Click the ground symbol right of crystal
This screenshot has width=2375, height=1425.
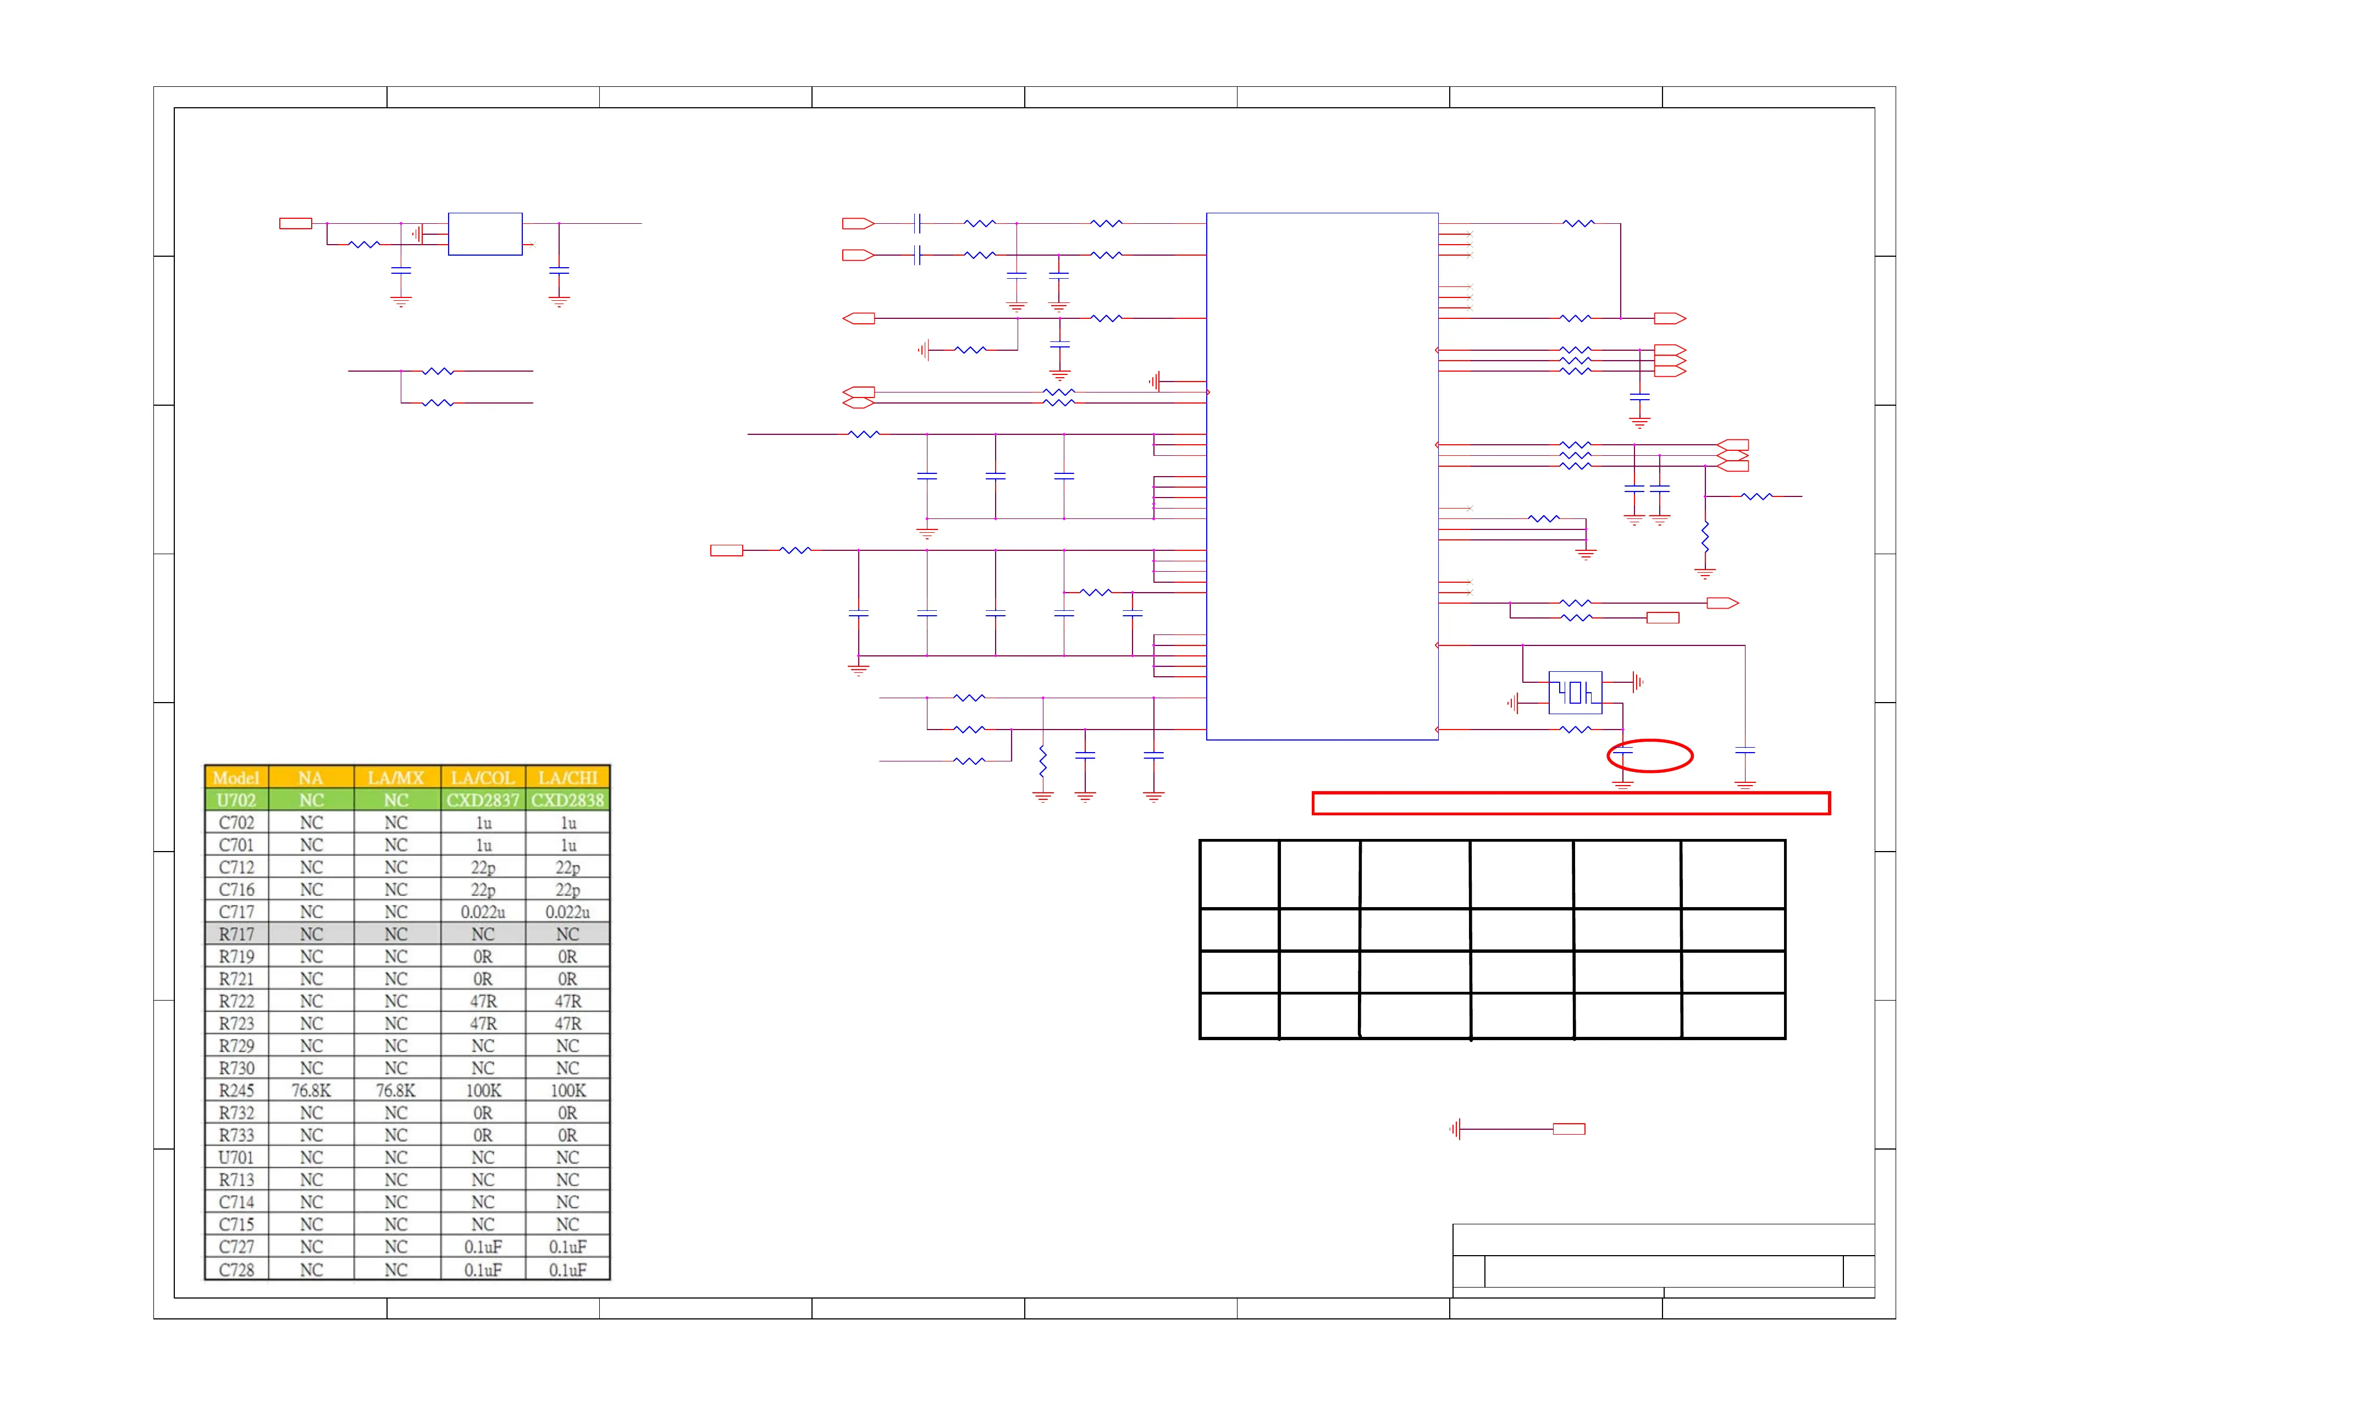tap(1638, 683)
